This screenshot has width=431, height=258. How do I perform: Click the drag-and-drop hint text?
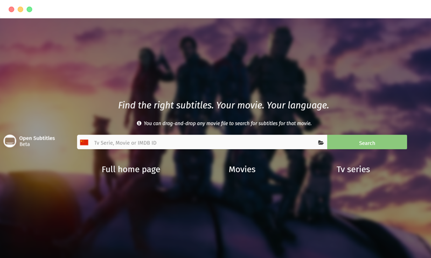click(227, 123)
